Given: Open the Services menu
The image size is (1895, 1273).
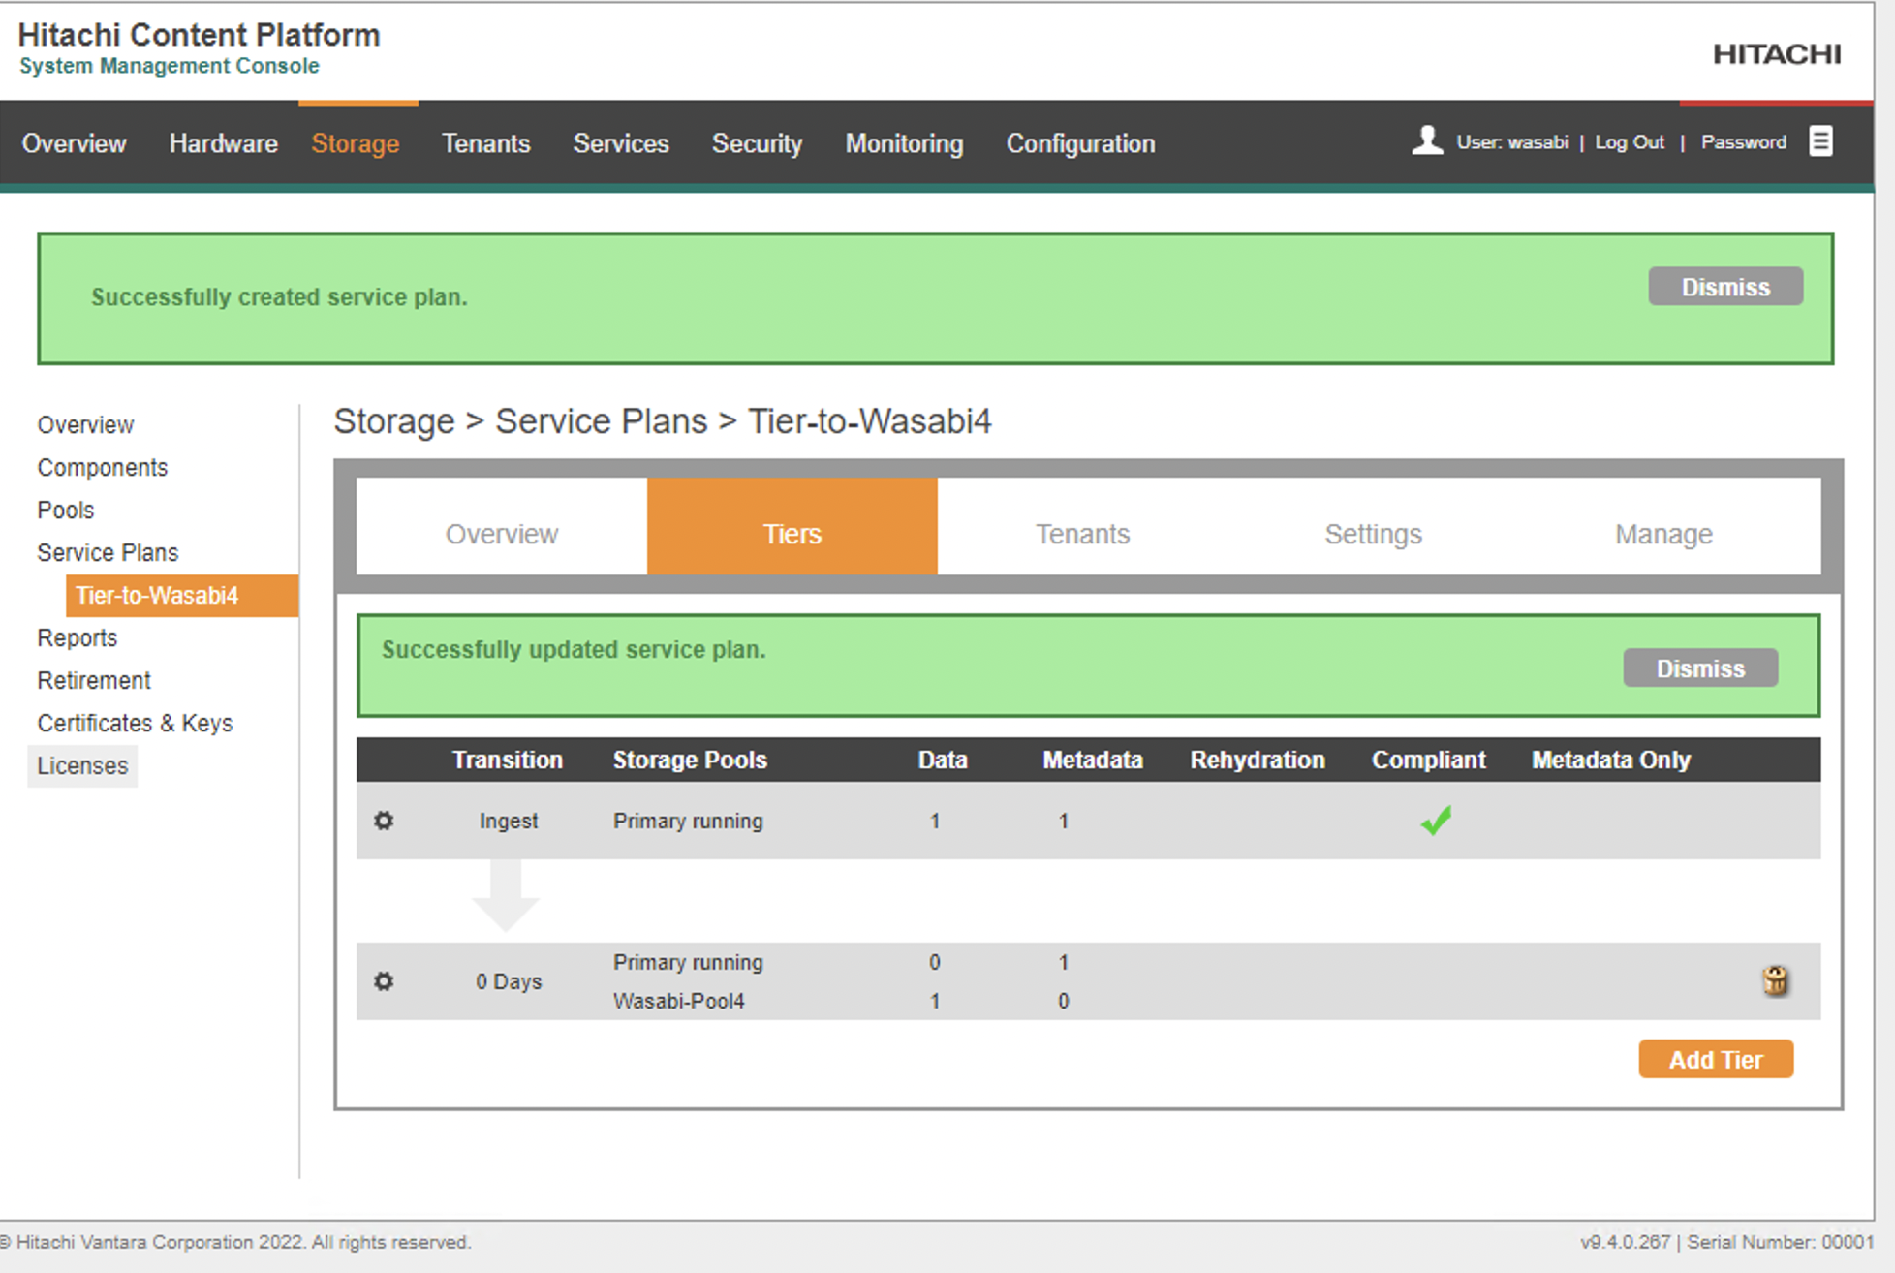Looking at the screenshot, I should coord(621,143).
